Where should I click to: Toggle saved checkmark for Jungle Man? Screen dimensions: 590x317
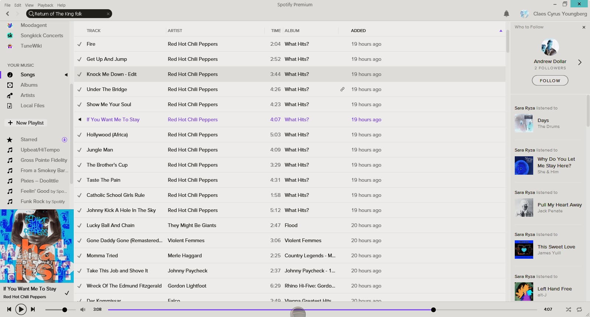coord(79,150)
